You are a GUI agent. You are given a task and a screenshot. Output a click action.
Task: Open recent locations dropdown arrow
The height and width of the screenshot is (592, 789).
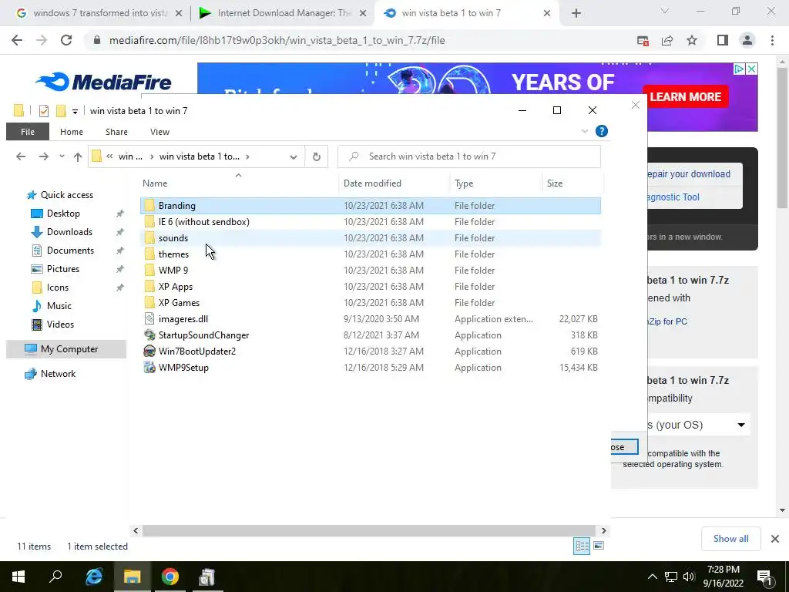pyautogui.click(x=62, y=156)
